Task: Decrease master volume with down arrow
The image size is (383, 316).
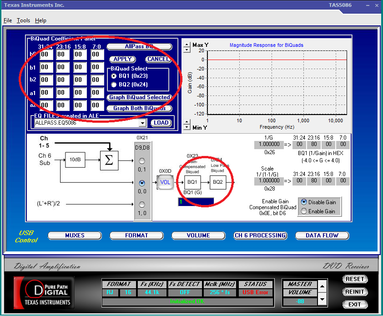Action: click(x=322, y=299)
